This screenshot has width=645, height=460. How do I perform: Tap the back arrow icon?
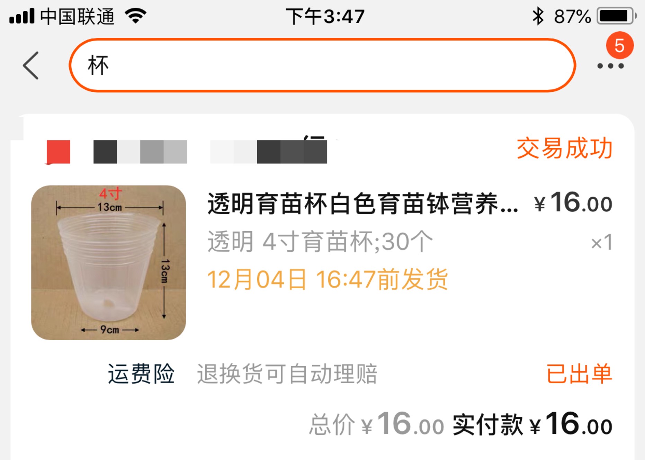(30, 65)
